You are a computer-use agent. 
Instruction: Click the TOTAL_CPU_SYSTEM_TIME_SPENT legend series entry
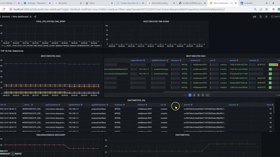point(52,46)
